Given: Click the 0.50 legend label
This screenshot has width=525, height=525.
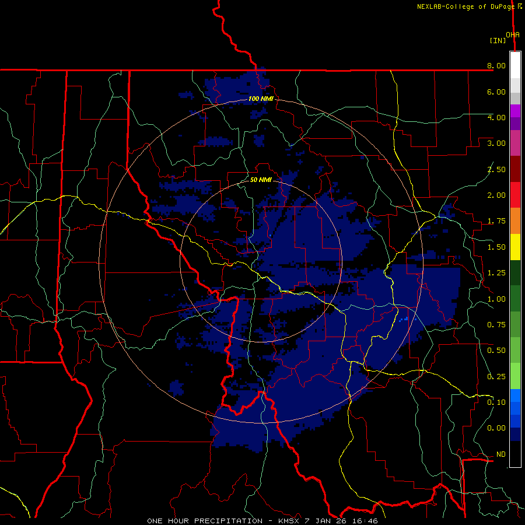Looking at the screenshot, I should (496, 351).
